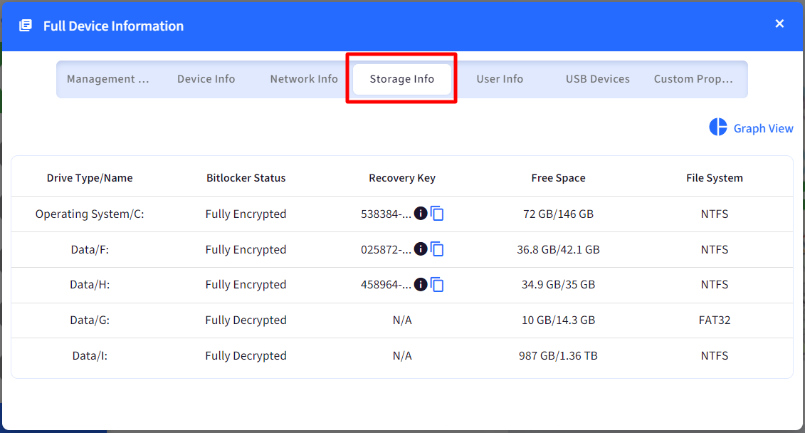Click the N/A recovery key for Data/I:
Image resolution: width=805 pixels, height=433 pixels.
tap(402, 355)
